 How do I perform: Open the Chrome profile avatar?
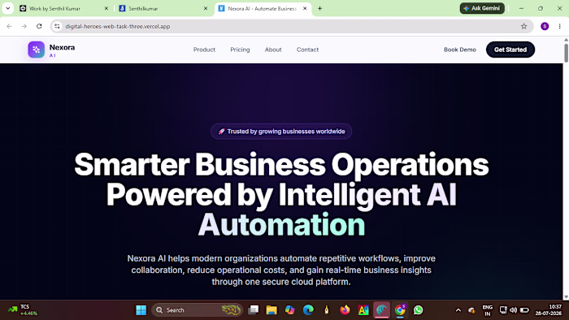pos(545,26)
